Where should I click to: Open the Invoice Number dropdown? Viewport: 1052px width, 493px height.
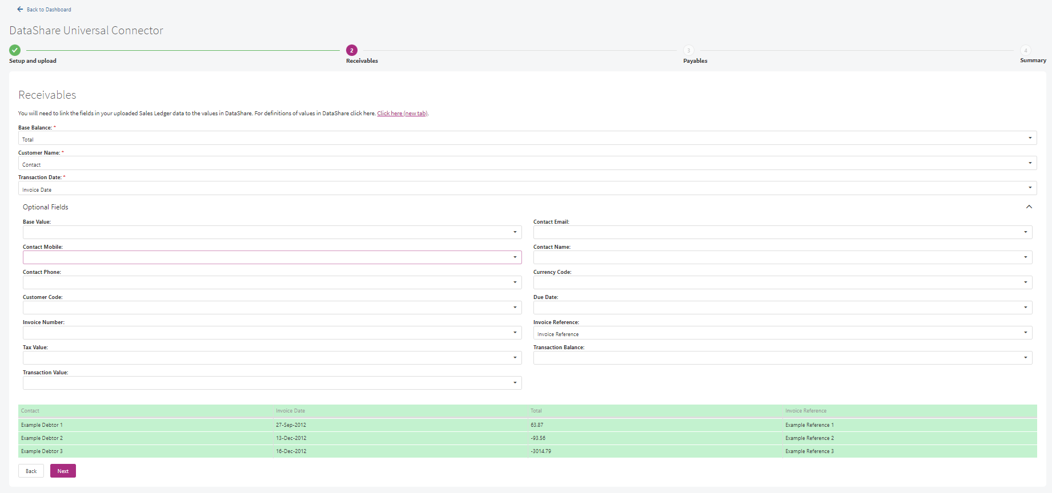click(x=272, y=333)
